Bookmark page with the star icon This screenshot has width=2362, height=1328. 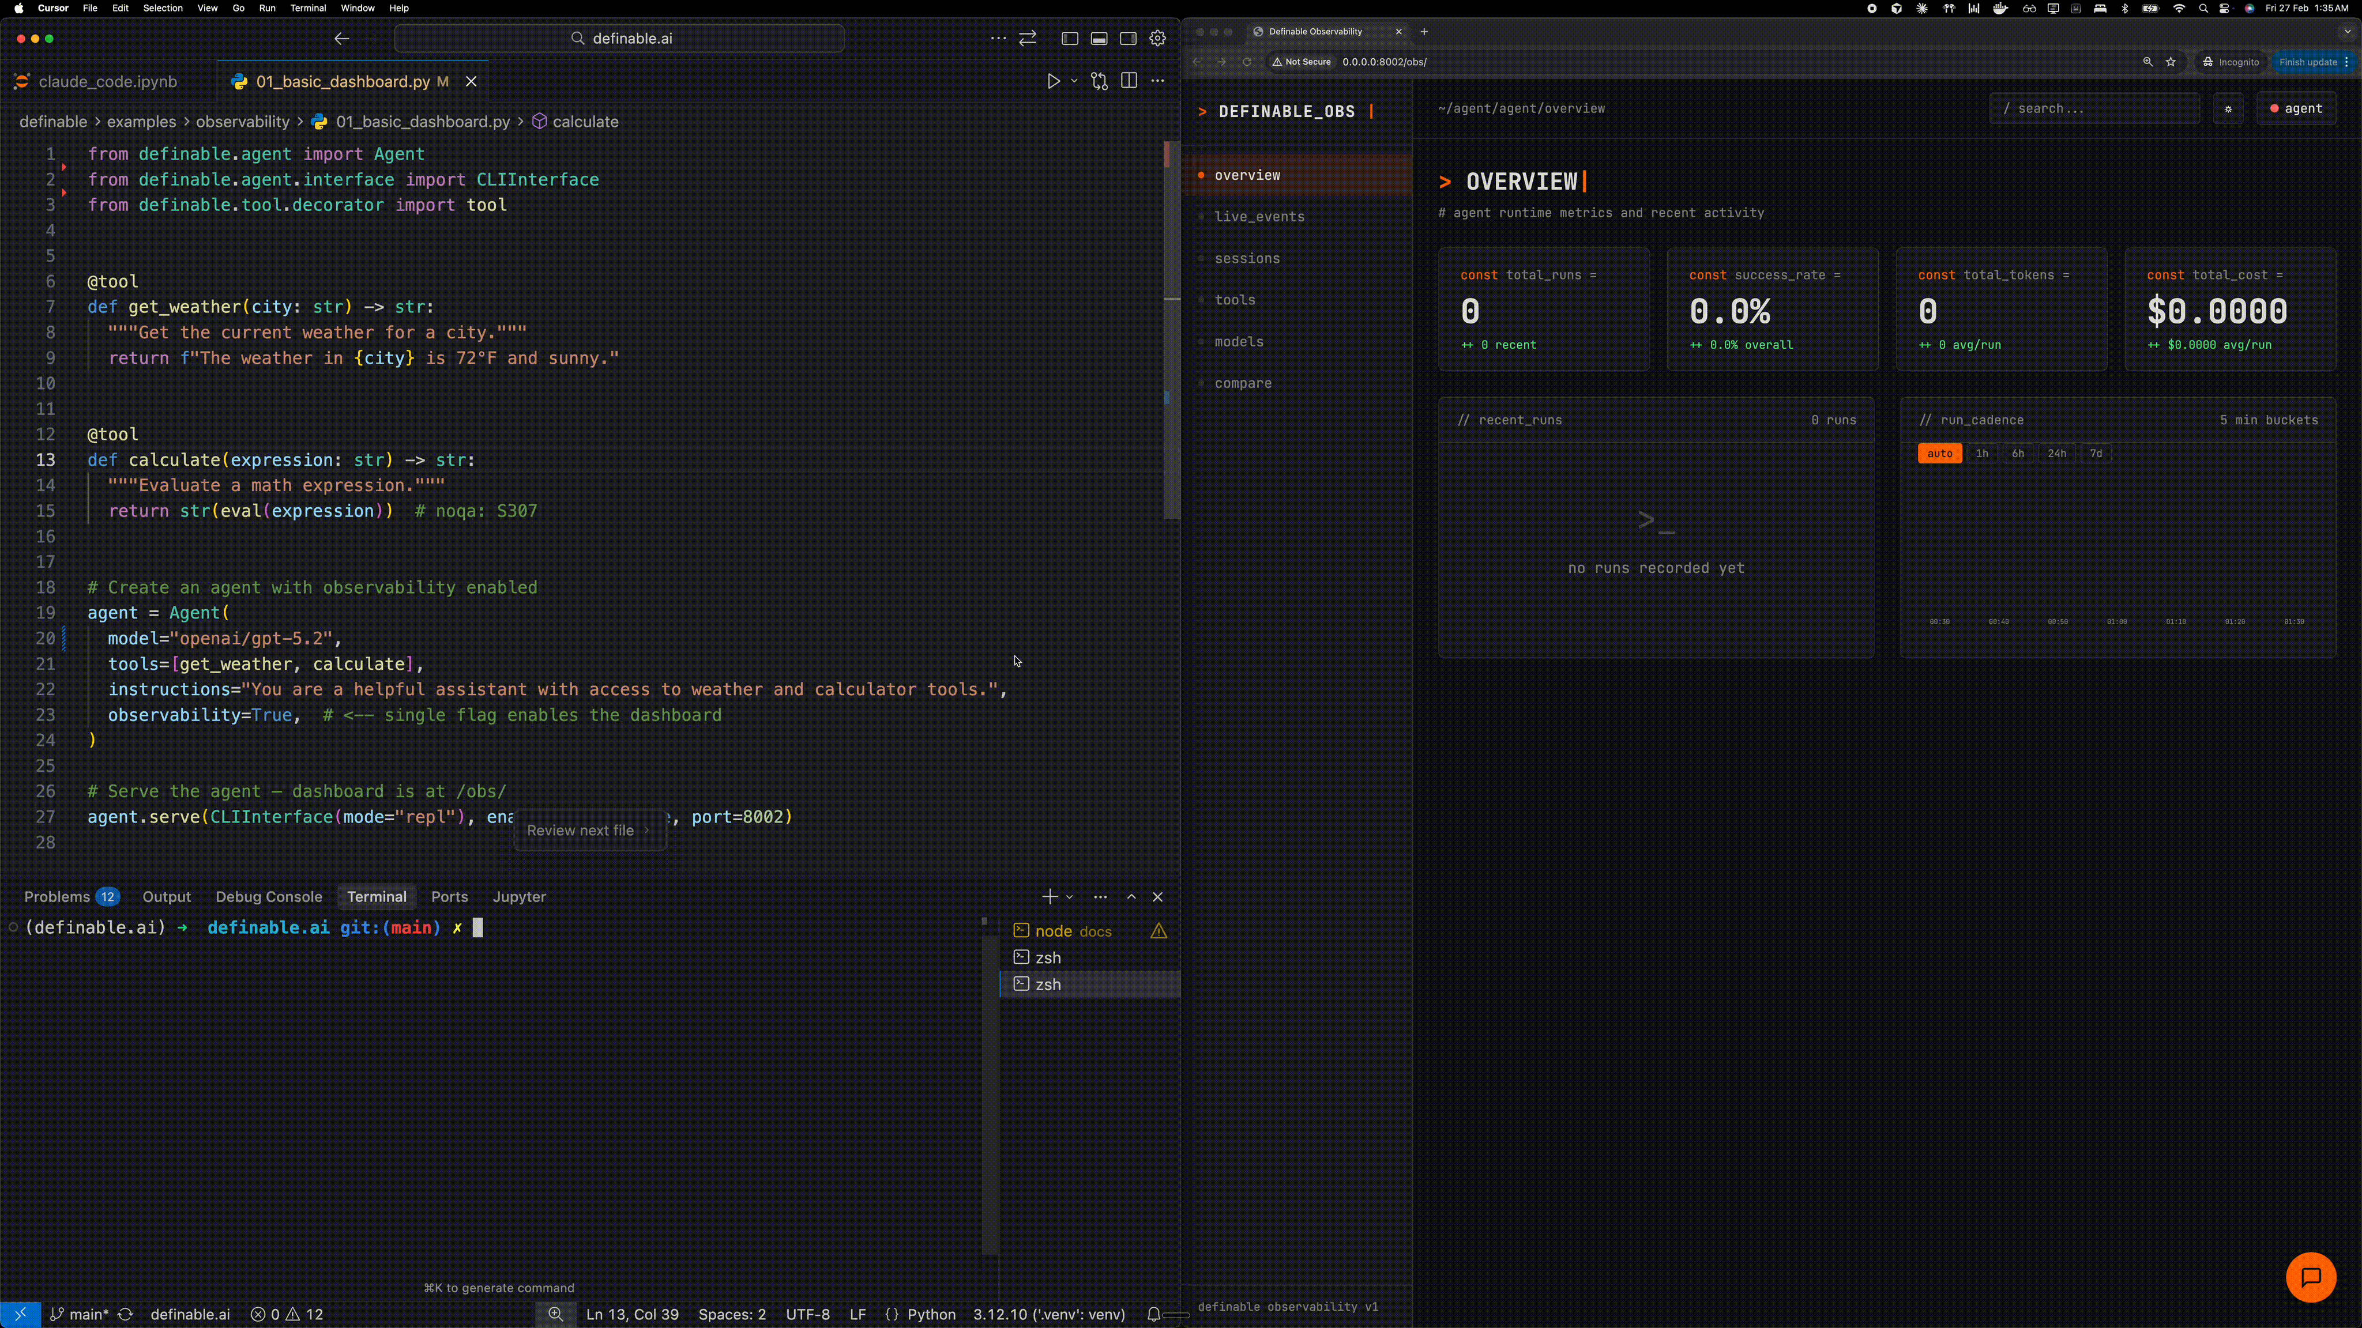tap(2171, 62)
